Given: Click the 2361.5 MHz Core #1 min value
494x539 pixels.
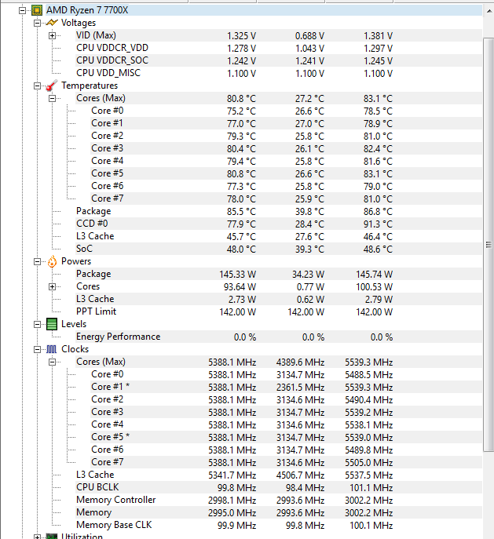Looking at the screenshot, I should coord(300,388).
